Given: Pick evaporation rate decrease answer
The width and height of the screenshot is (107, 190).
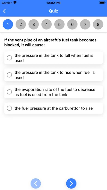Looking at the screenshot, I should point(53,92).
